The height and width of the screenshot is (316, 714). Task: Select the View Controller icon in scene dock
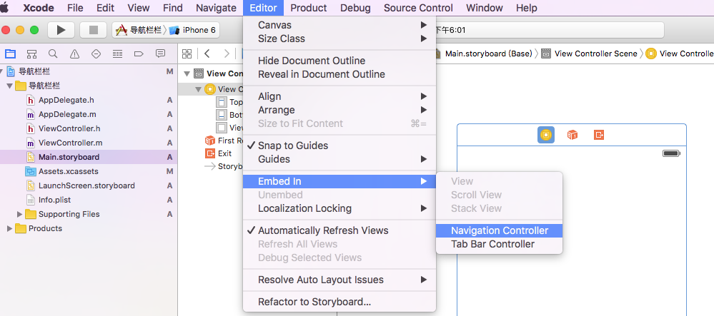tap(545, 135)
